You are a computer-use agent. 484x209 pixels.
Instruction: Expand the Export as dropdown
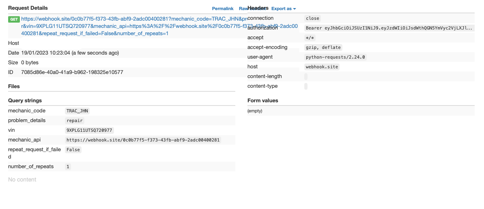point(284,8)
